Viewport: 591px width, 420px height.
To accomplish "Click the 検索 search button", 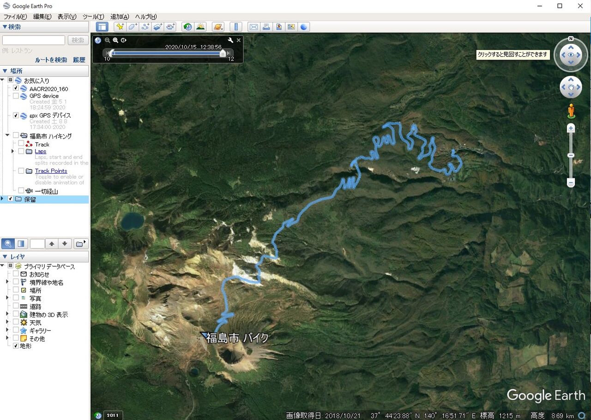I will tap(78, 40).
